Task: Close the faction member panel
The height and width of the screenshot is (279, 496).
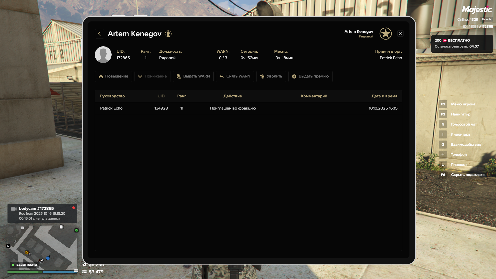Action: [400, 34]
